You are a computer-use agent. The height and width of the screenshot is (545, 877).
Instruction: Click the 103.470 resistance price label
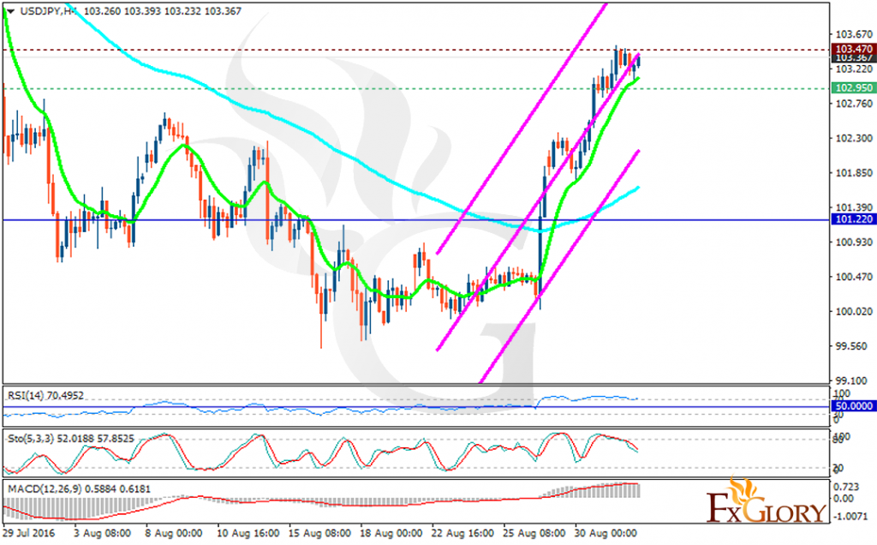854,49
